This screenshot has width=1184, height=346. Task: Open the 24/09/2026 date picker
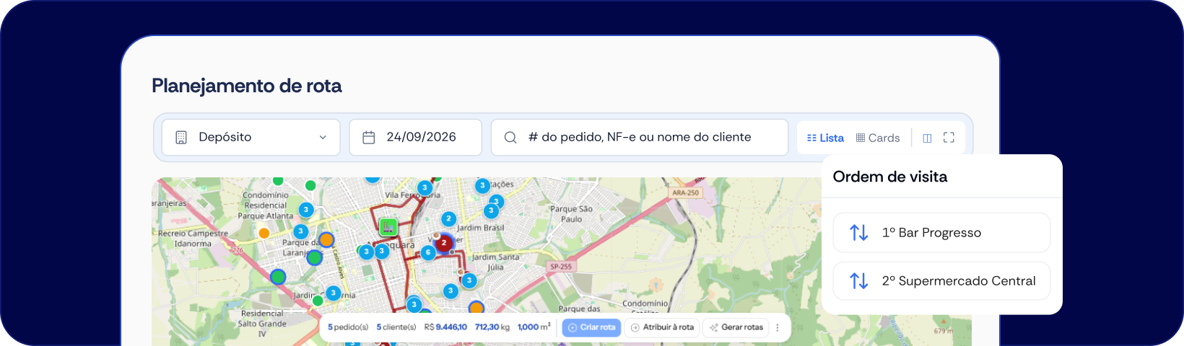tap(415, 137)
